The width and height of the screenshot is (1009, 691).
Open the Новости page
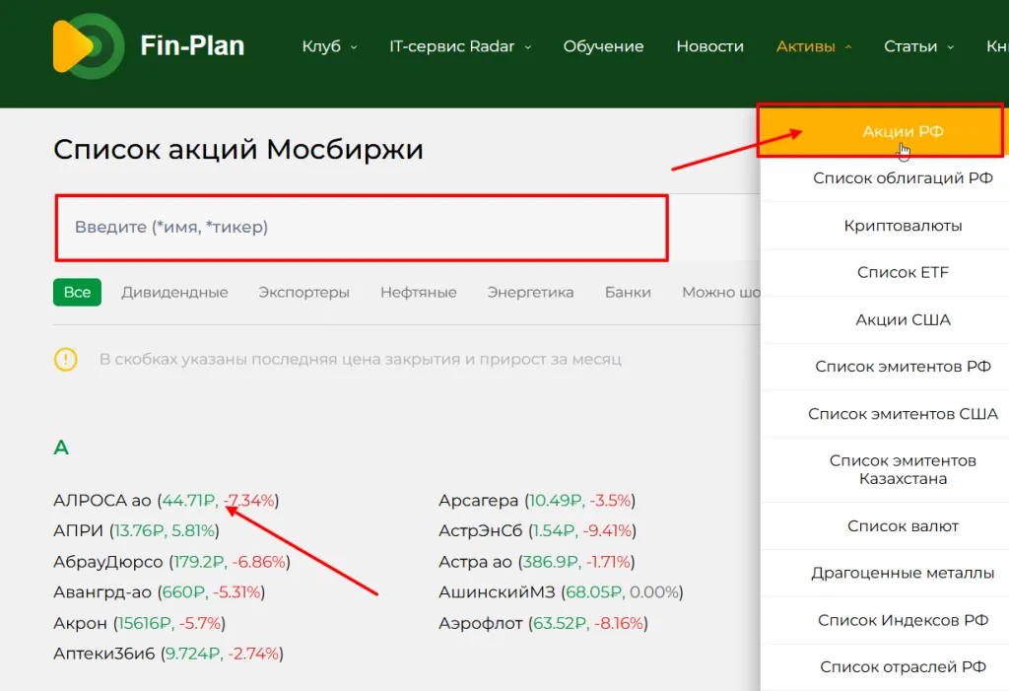(x=709, y=46)
